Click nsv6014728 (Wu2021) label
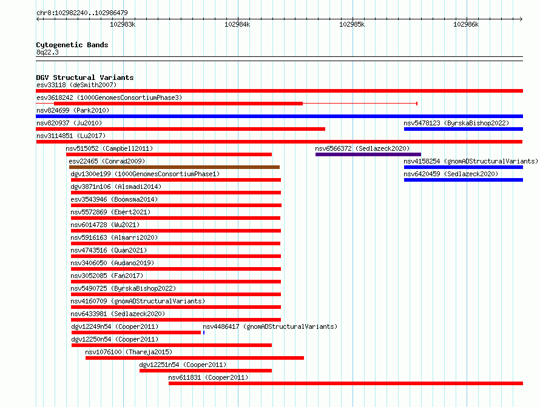This screenshot has height=407, width=540. pyautogui.click(x=105, y=225)
